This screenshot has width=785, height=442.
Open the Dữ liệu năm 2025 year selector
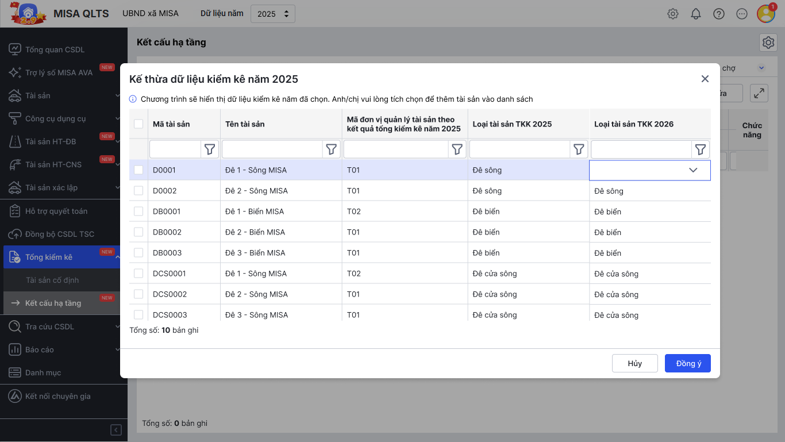(x=273, y=14)
